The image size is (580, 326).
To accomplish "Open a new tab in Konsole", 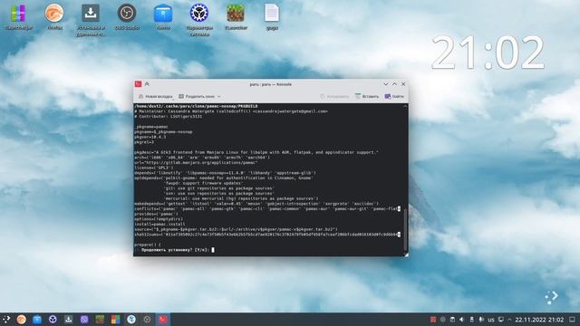I will (155, 97).
